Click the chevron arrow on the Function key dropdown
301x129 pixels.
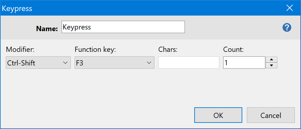tap(149, 63)
